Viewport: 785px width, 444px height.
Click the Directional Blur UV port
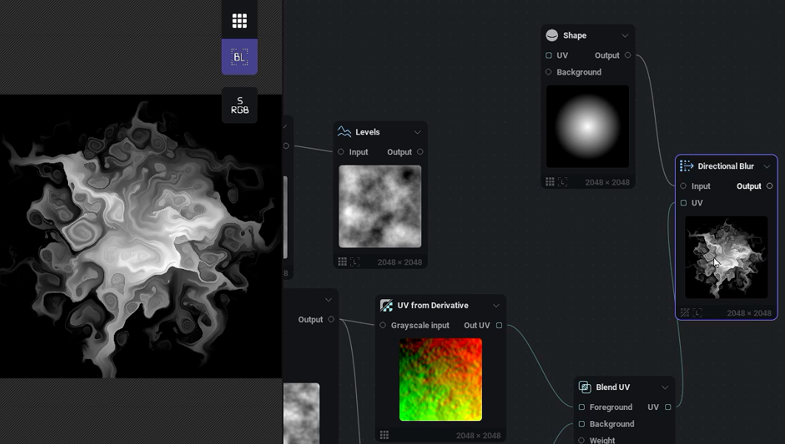(x=684, y=202)
